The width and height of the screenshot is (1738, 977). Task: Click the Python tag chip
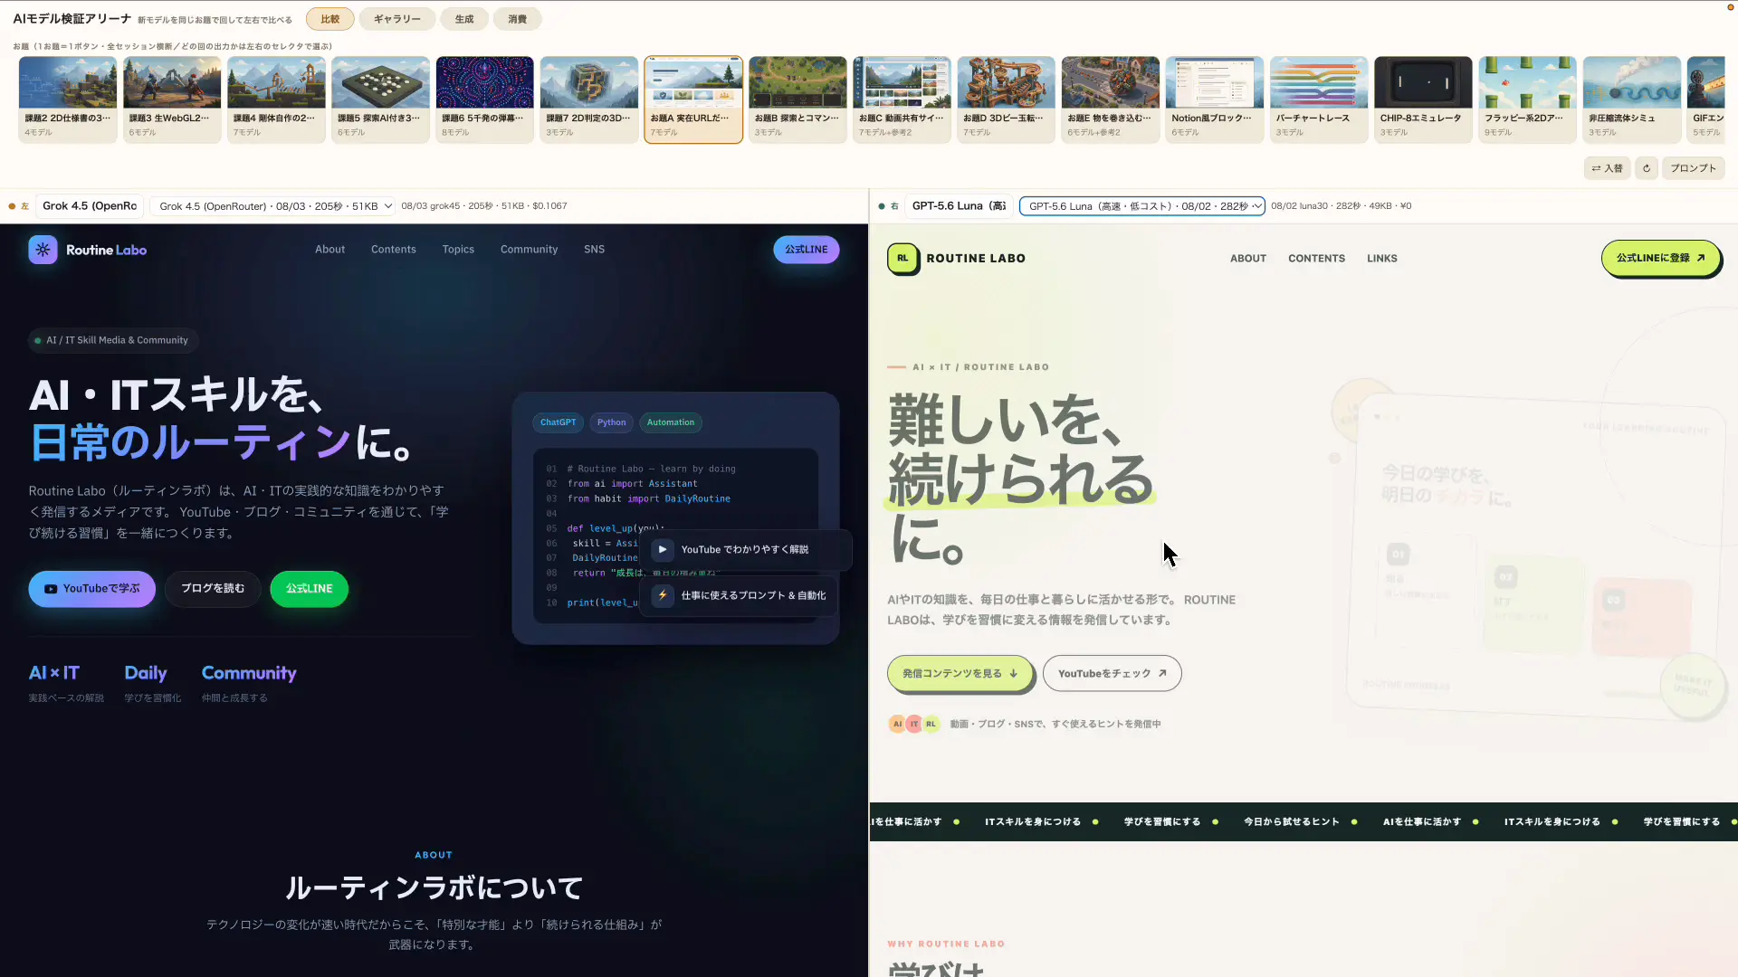coord(611,422)
